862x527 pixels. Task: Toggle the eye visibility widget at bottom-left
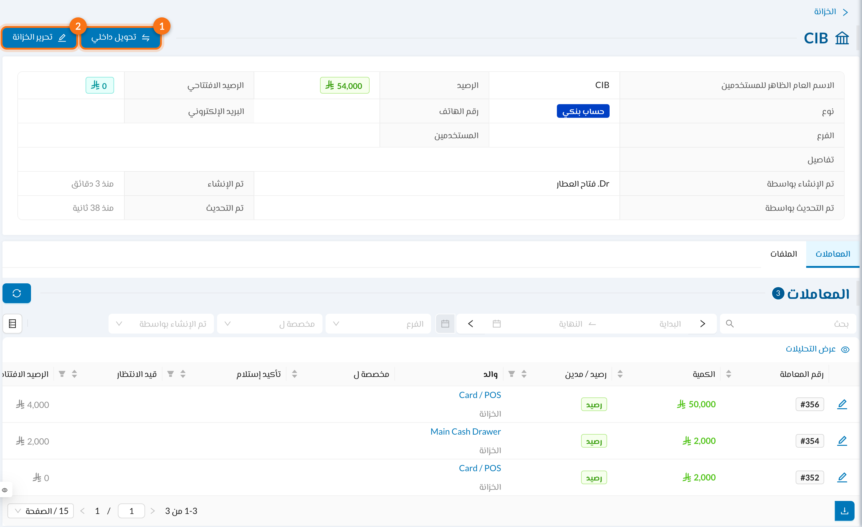pos(5,490)
